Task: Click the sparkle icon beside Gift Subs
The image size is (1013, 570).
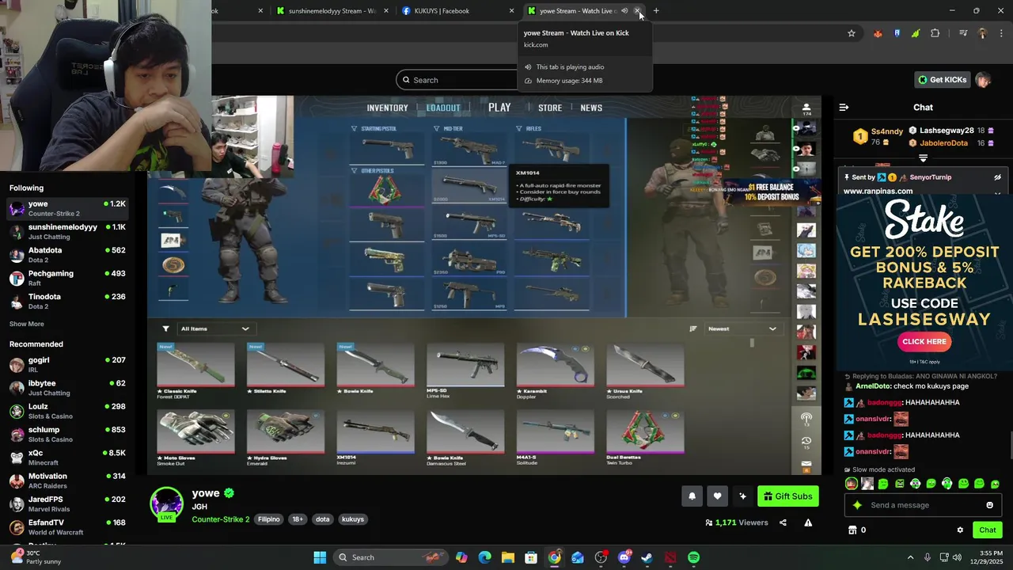Action: 742,496
